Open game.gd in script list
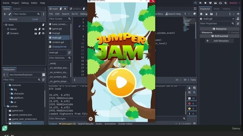The image size is (243, 136). tap(57, 29)
